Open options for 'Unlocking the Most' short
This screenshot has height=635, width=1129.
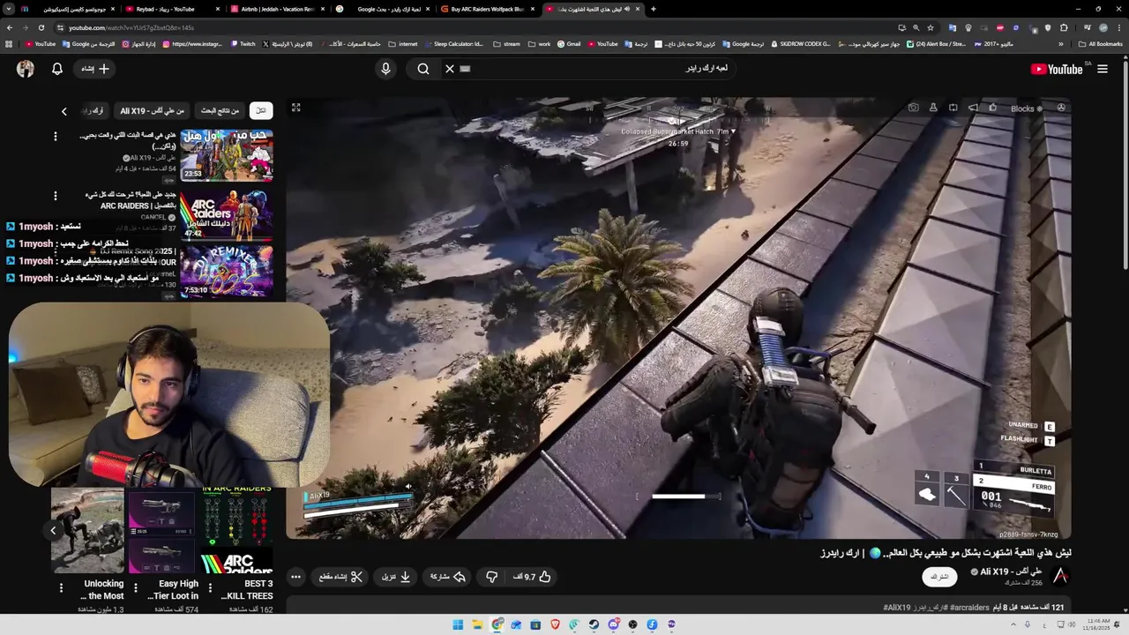click(x=61, y=587)
